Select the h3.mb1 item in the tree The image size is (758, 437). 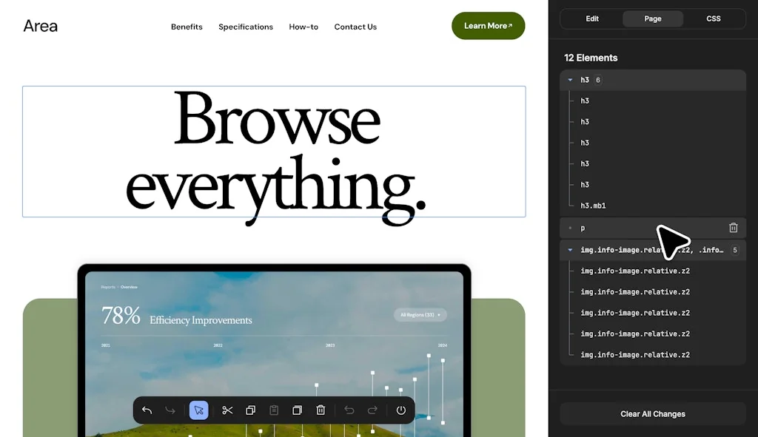click(593, 206)
